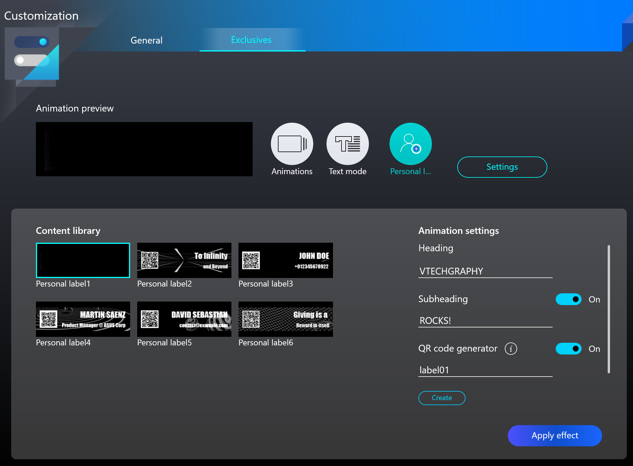Click the Animation settings scrollbar
Image resolution: width=633 pixels, height=466 pixels.
click(x=609, y=309)
